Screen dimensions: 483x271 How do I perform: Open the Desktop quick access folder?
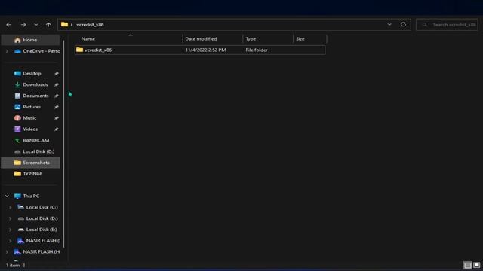click(x=28, y=74)
